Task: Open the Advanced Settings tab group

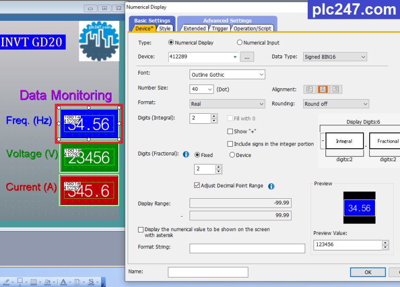Action: point(227,20)
